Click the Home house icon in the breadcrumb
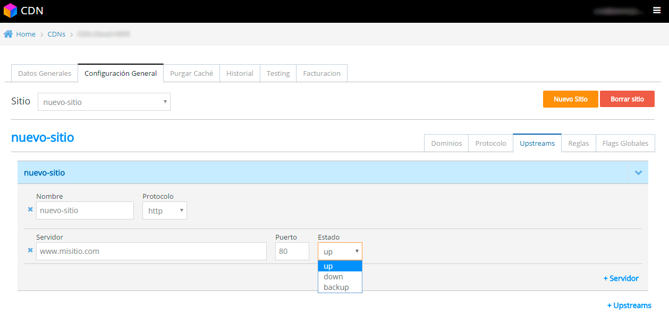Screen dimensions: 669x326 [x=8, y=34]
